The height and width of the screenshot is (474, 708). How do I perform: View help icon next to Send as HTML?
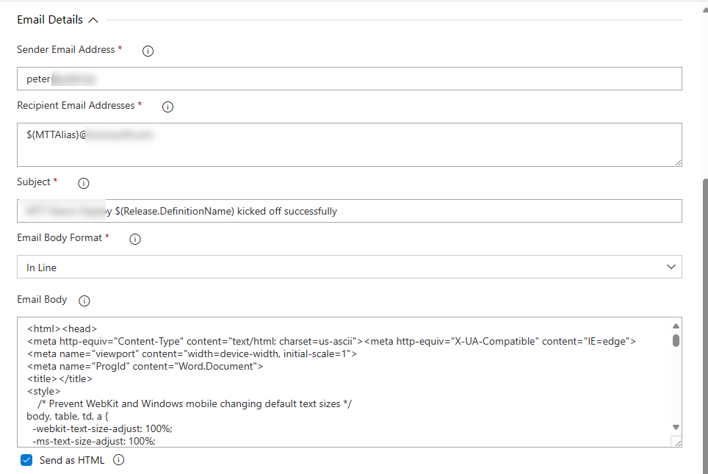coord(118,459)
